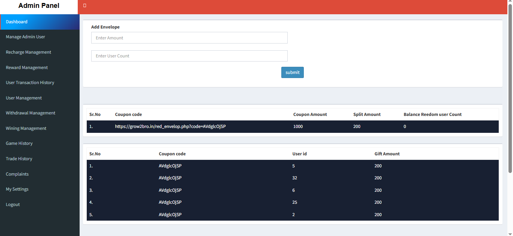The width and height of the screenshot is (513, 236).
Task: Select Wining Management in sidebar
Action: click(26, 128)
